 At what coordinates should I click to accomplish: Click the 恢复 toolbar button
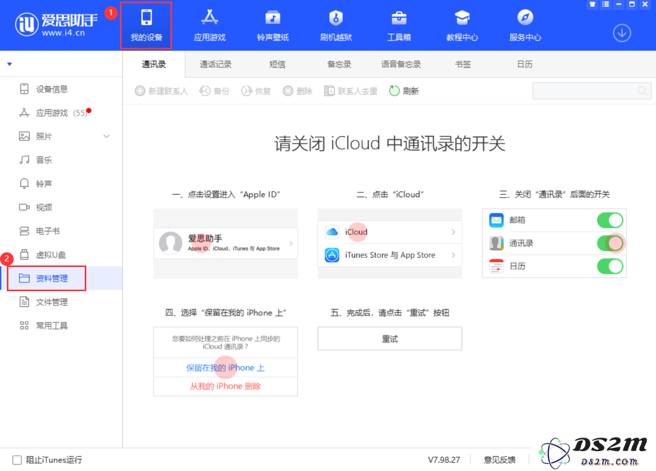(256, 91)
